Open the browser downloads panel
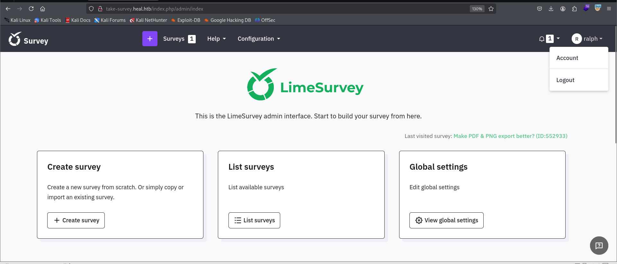The width and height of the screenshot is (617, 264). click(x=551, y=9)
